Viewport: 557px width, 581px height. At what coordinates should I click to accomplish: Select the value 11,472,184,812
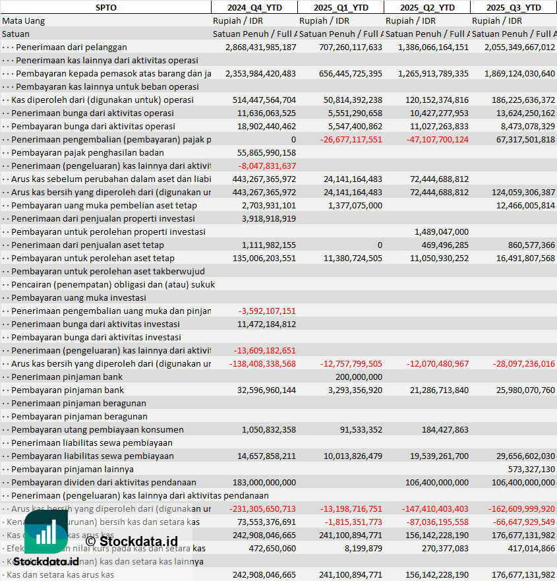(x=267, y=324)
